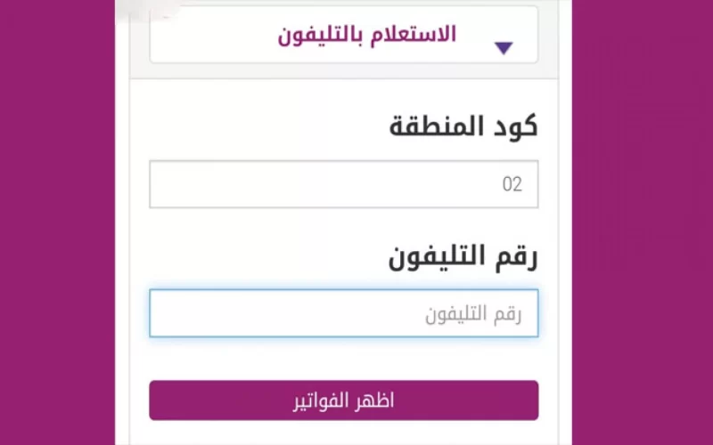
Task: Click right edge of اظهر الفواتير button
Action: [x=528, y=400]
